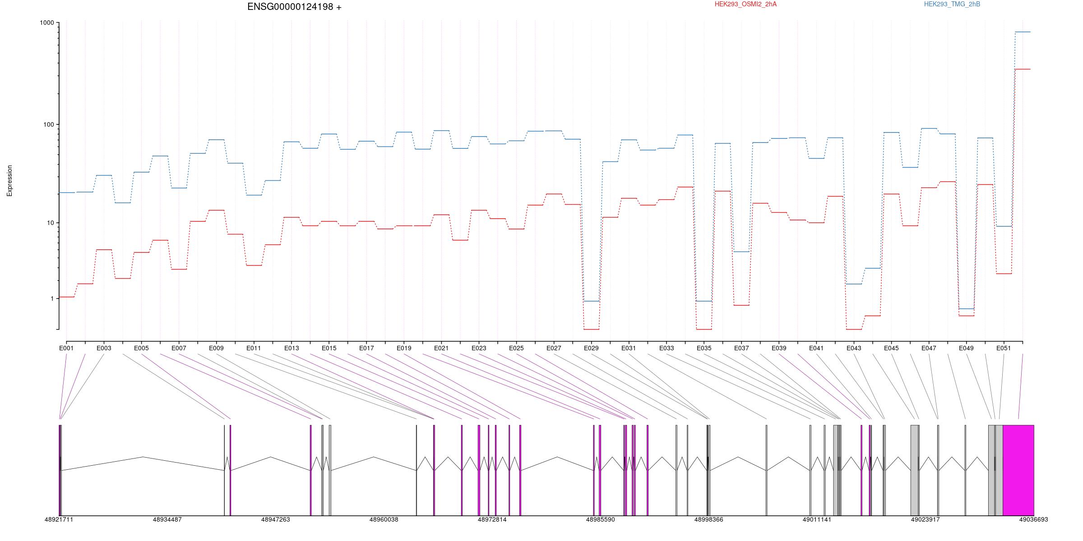Click exon label E005
Viewport: 1083px width, 541px height.
141,348
